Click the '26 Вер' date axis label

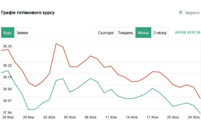coord(7,117)
